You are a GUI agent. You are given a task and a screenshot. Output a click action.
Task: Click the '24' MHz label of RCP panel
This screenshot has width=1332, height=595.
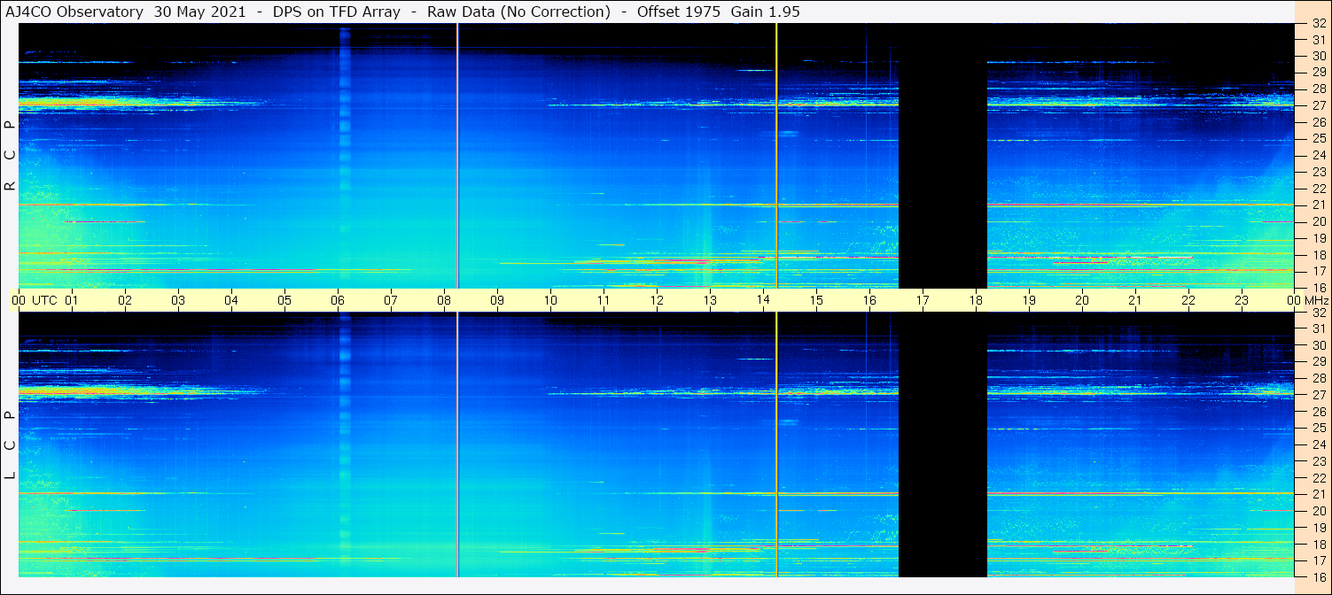pyautogui.click(x=1319, y=155)
